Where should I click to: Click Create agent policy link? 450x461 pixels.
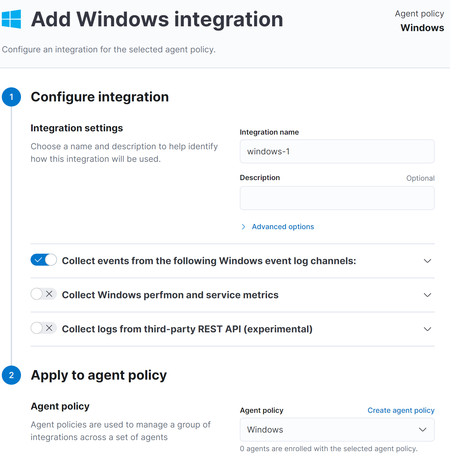(x=401, y=410)
